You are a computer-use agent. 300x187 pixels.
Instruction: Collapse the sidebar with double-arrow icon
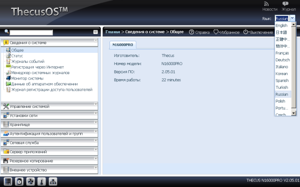[x=95, y=32]
